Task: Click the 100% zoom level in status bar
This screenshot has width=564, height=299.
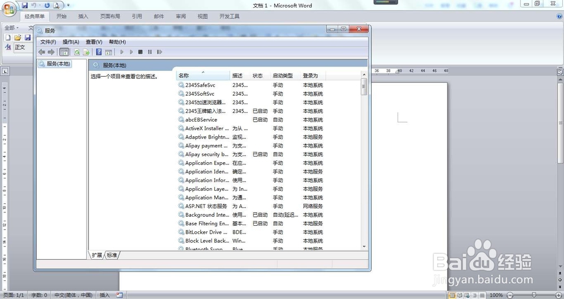Action: pos(496,295)
